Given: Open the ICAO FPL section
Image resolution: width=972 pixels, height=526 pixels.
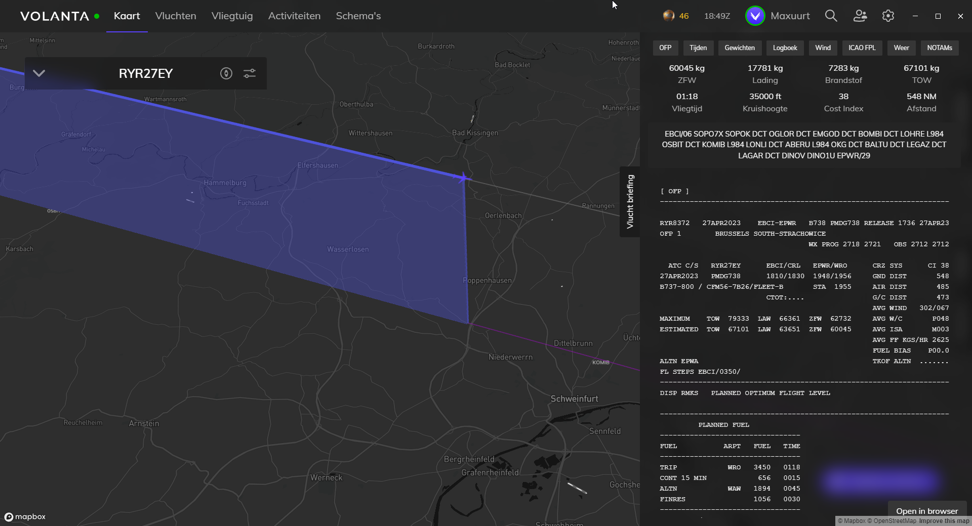Looking at the screenshot, I should [x=862, y=48].
